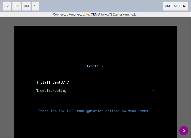Viewport: 191px width, 138px height.
Task: Expand the Troubleshooting submenu chevron arrow
Action: click(x=153, y=90)
